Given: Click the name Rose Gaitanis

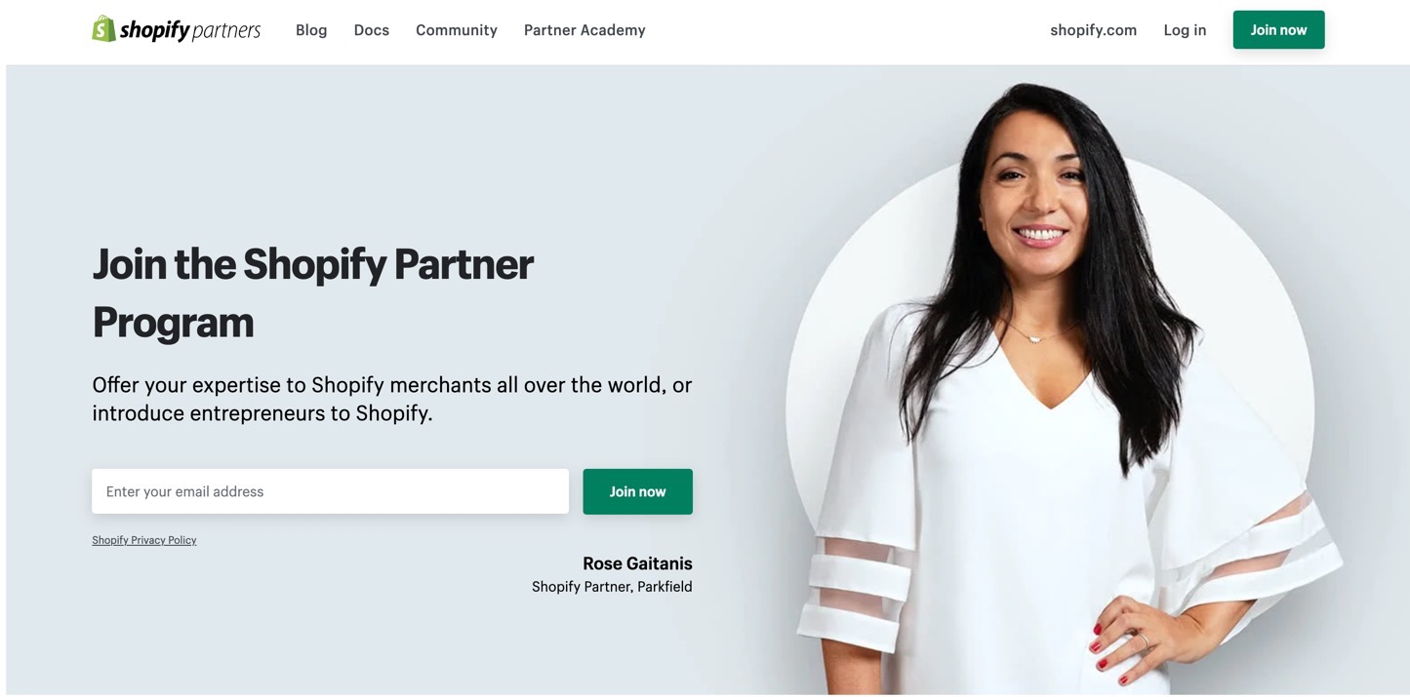Looking at the screenshot, I should 637,563.
